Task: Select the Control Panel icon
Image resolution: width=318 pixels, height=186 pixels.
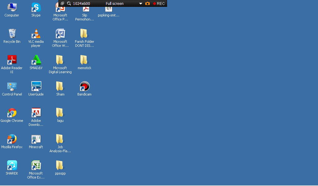Action: coord(12,86)
